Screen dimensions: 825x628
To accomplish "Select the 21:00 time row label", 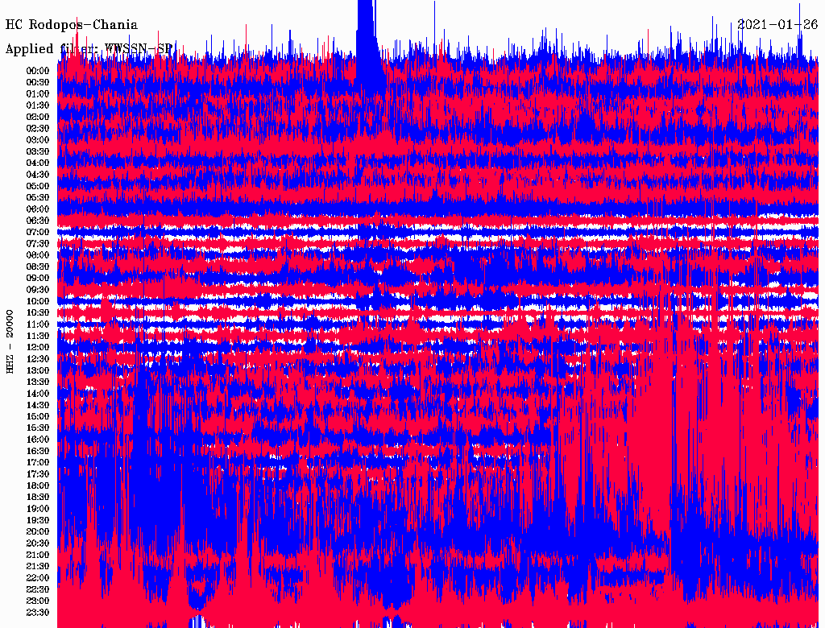I will point(38,556).
